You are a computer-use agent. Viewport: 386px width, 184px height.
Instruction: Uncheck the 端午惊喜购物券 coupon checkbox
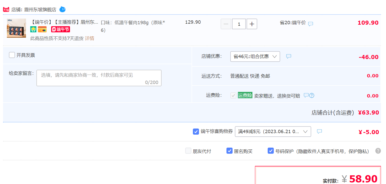(x=196, y=132)
